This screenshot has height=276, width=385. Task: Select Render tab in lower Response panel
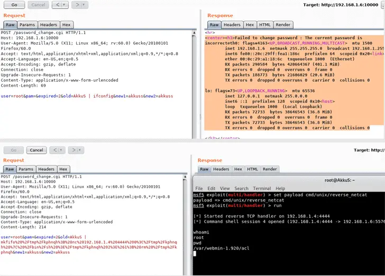270,169
